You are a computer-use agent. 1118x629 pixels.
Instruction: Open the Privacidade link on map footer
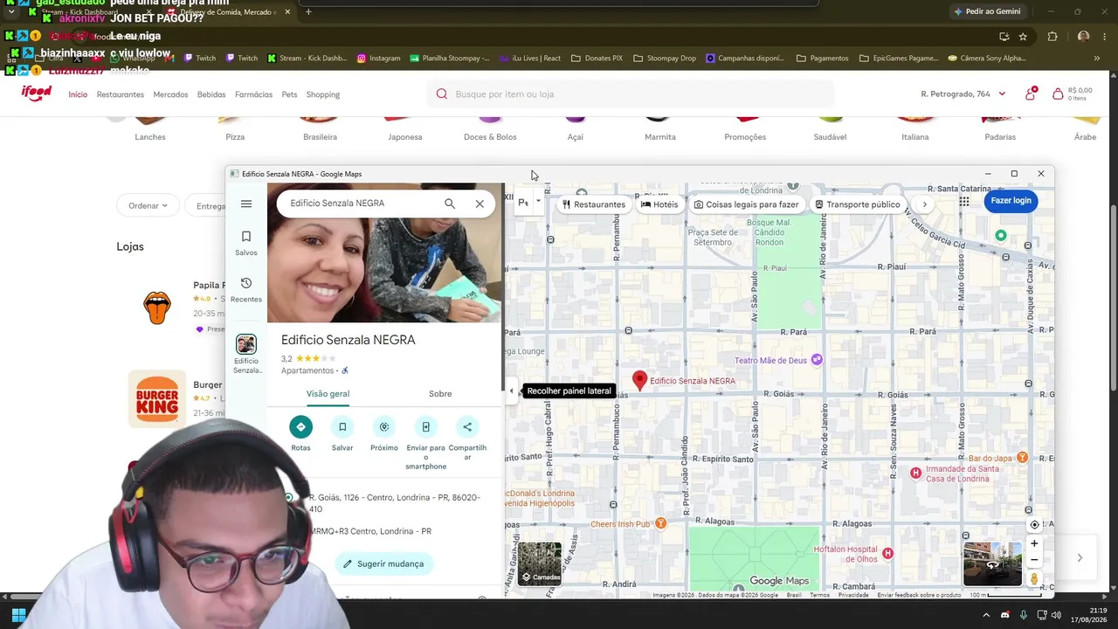pos(853,596)
